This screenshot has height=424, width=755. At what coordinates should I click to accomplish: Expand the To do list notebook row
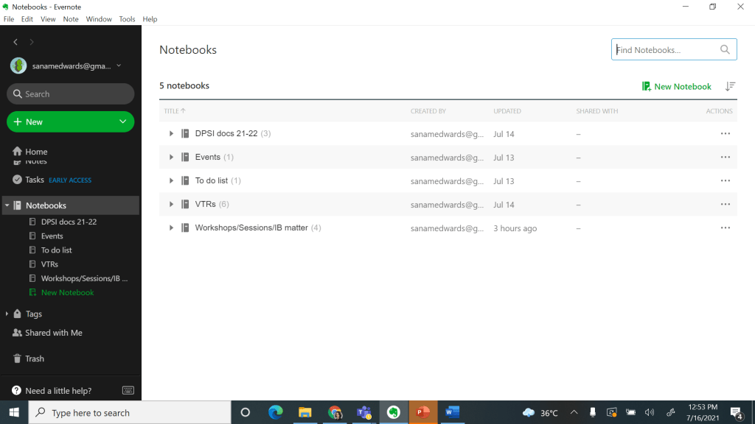click(x=171, y=180)
